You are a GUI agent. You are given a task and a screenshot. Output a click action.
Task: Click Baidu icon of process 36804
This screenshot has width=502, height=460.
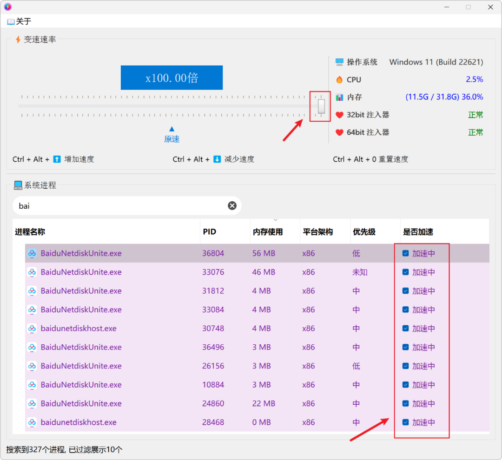tap(32, 253)
